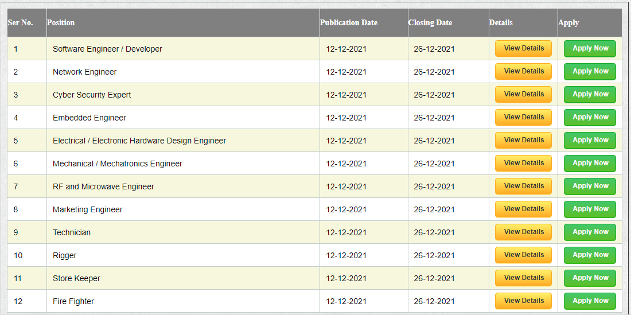Image resolution: width=631 pixels, height=315 pixels.
Task: Click the publication date in the Rigger row
Action: point(346,255)
